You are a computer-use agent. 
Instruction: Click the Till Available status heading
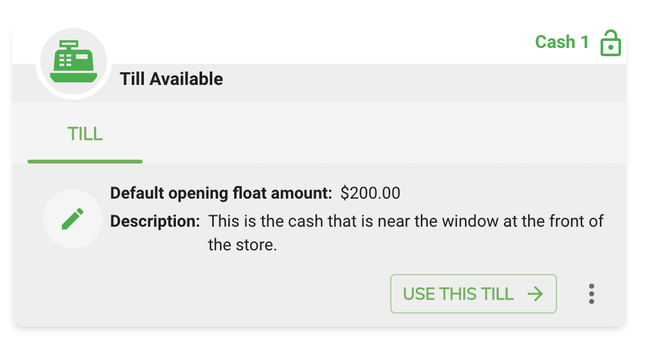[171, 79]
